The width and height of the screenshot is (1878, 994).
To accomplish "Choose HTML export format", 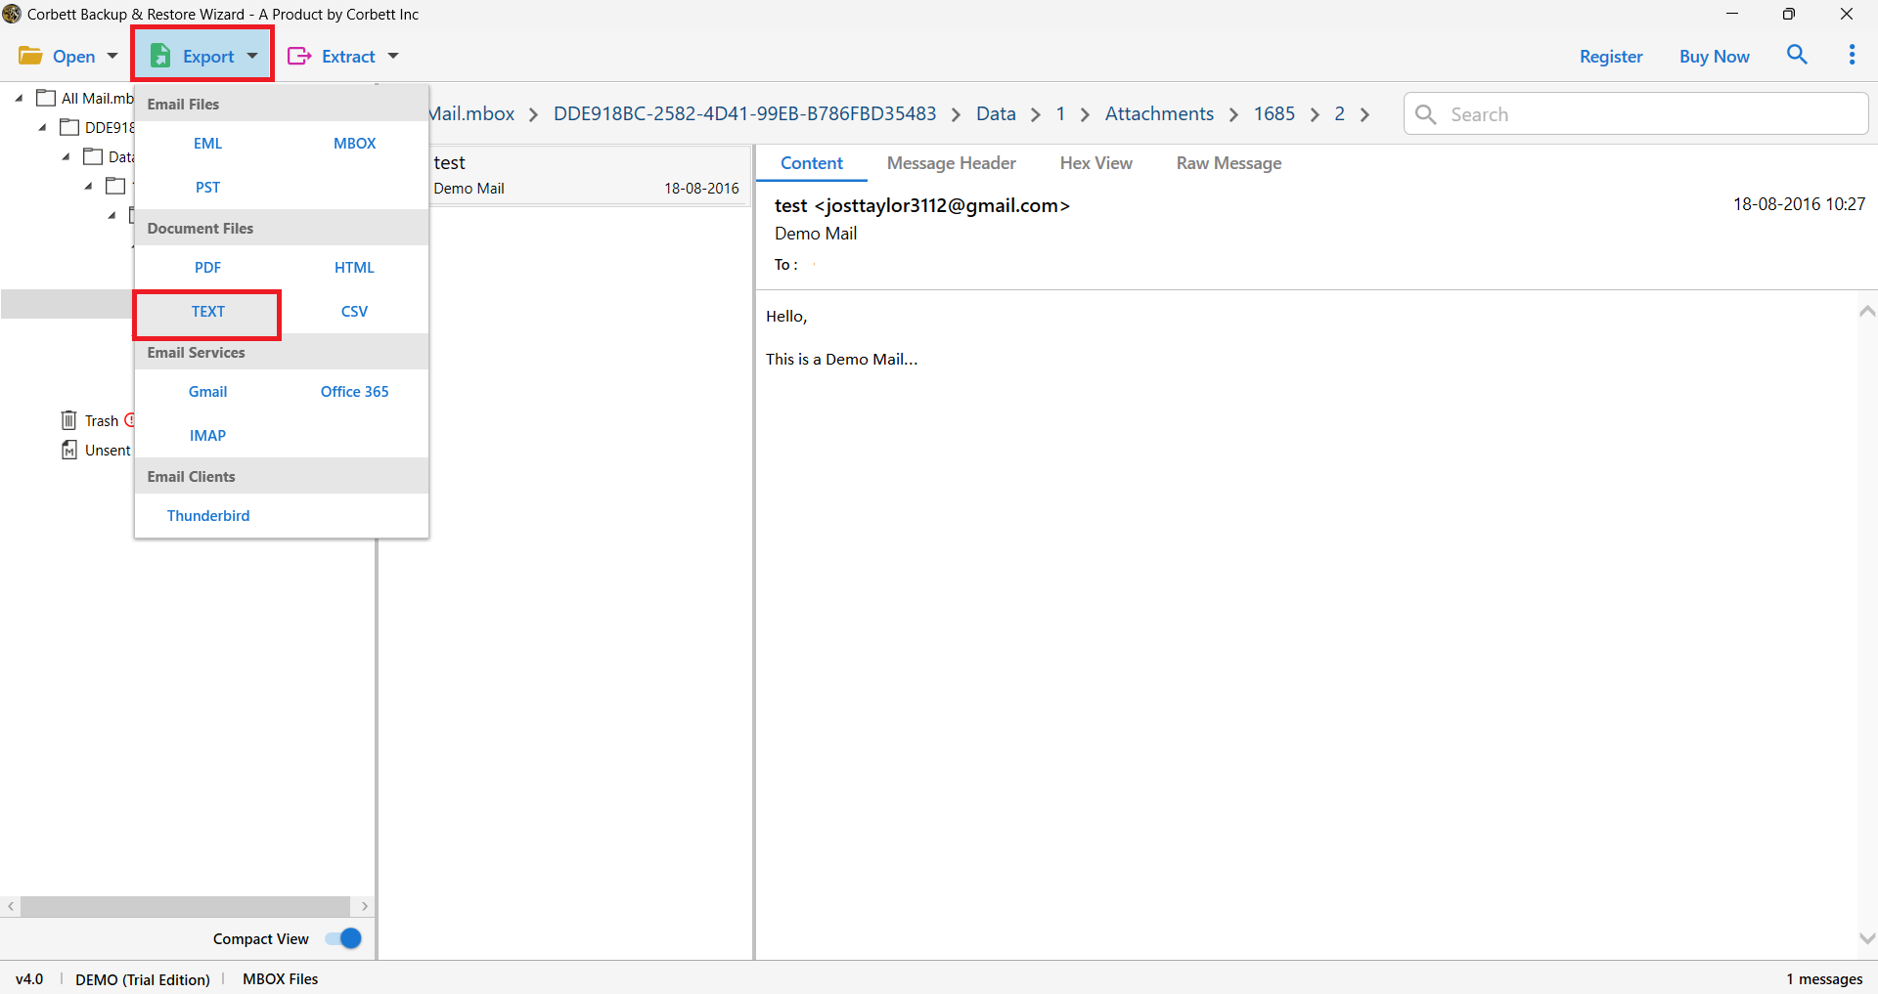I will (x=354, y=267).
